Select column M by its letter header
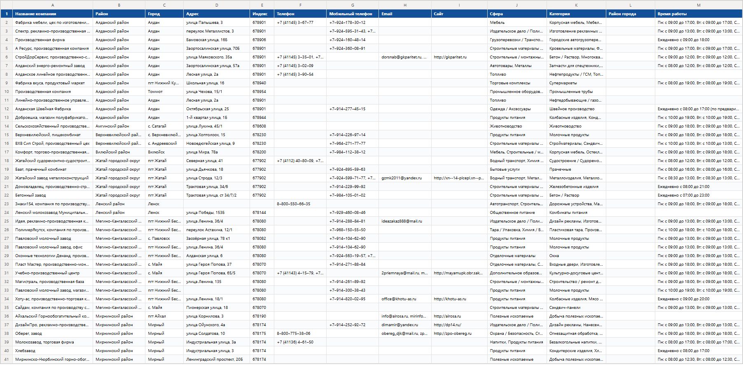Viewport: 743px width, 371px height. 699,5
